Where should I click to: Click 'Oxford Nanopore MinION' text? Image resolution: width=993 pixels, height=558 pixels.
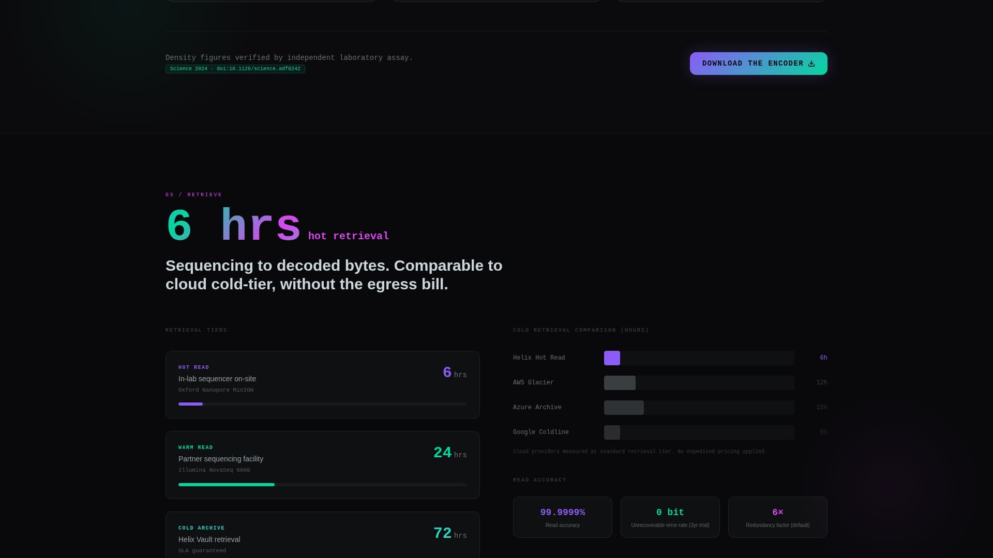216,390
